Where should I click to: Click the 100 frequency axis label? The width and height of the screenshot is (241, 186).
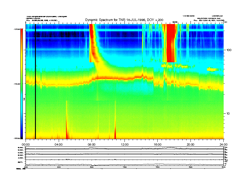[x=229, y=50]
